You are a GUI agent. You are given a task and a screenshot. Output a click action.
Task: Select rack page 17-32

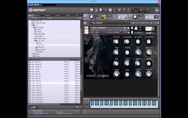(138, 23)
